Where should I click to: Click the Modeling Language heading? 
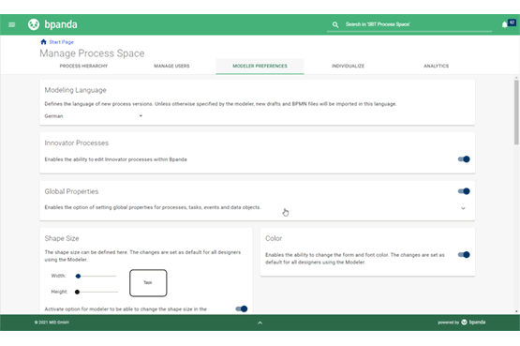pos(76,90)
